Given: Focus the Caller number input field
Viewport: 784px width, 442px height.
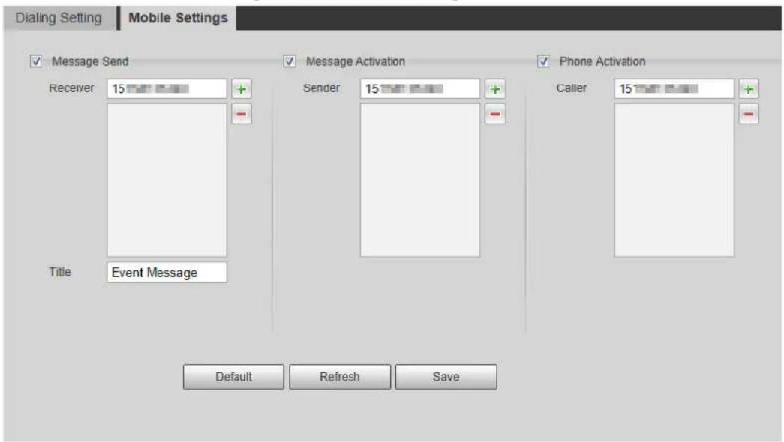Looking at the screenshot, I should tap(674, 89).
